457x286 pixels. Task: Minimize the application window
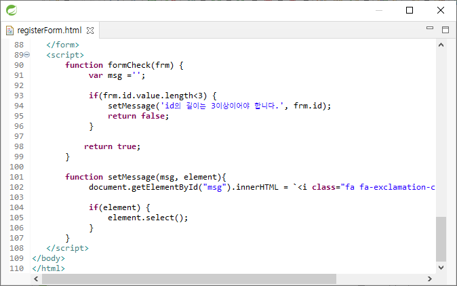click(x=379, y=10)
